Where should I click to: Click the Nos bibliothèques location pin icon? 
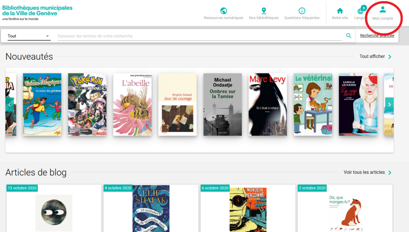pos(264,11)
